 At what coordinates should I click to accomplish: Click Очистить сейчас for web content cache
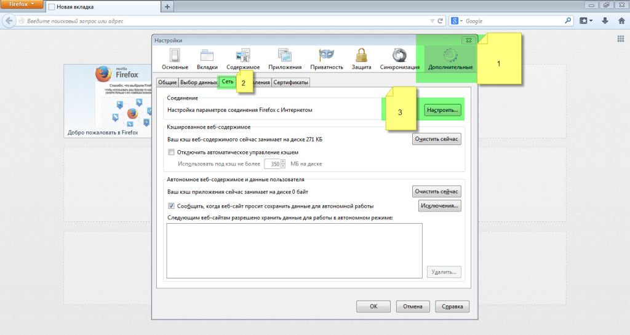pos(436,139)
